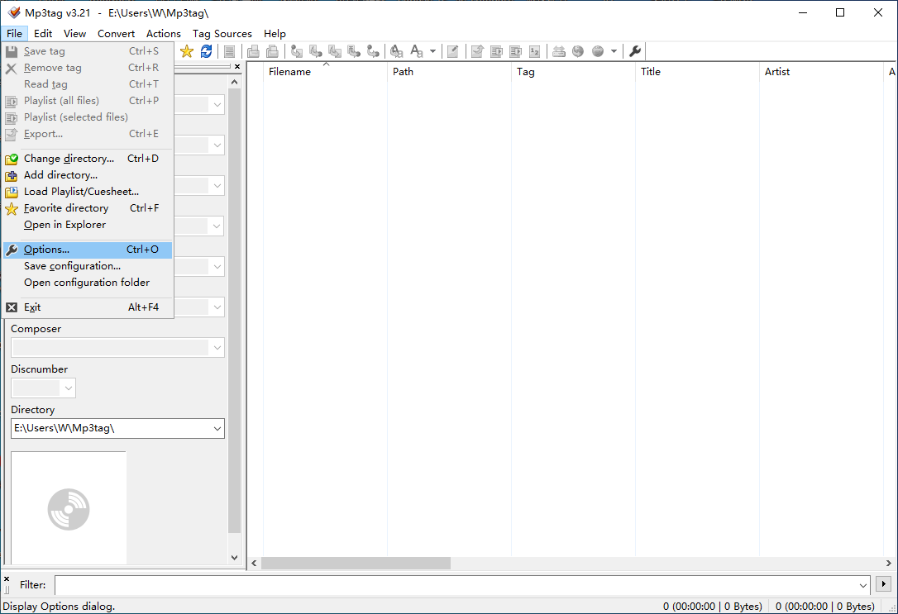Open the Tag Sources menu

222,34
